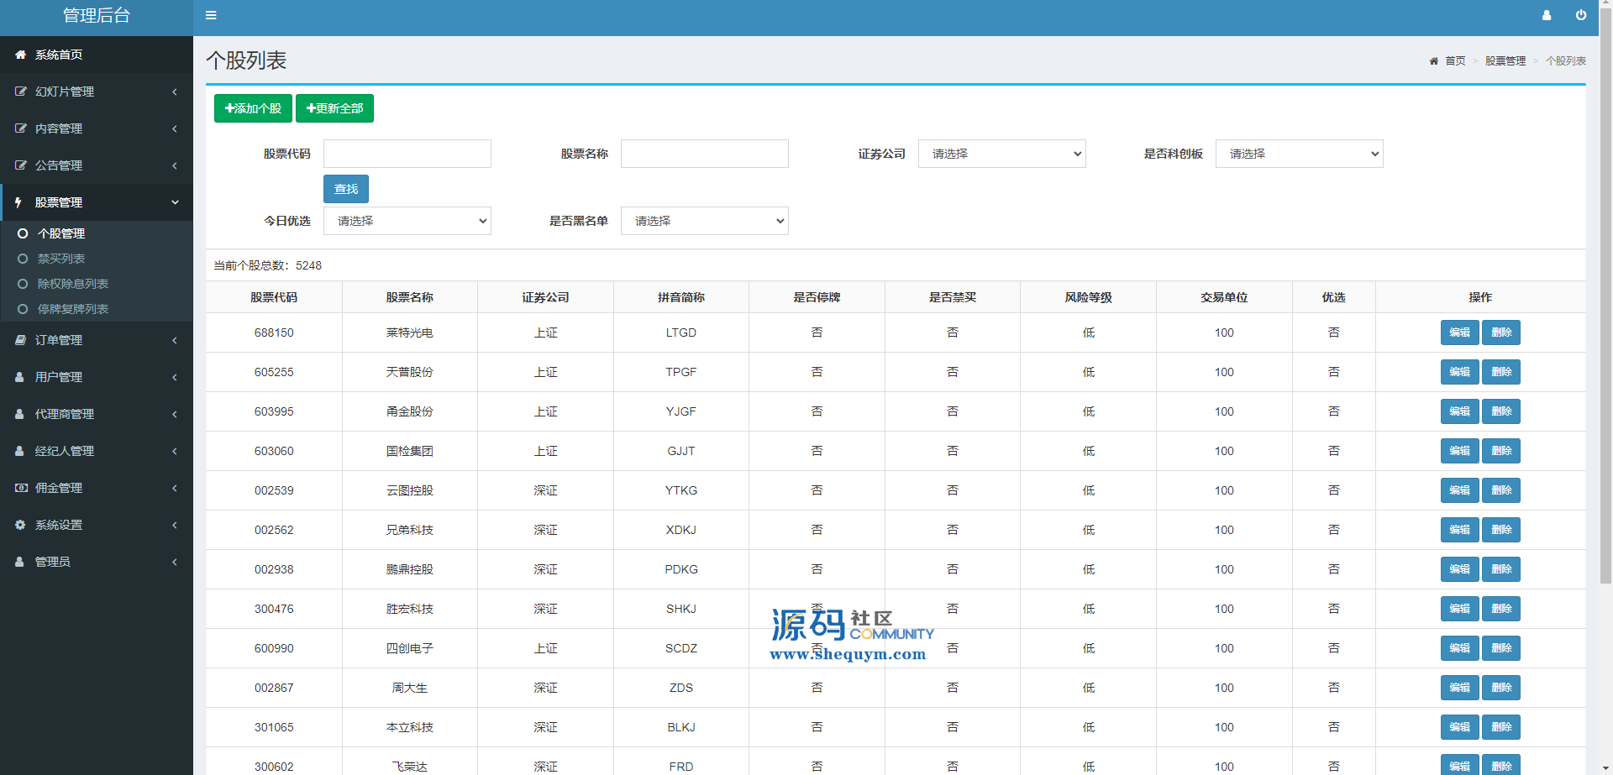Click the 拼音简称 column header
The image size is (1613, 775).
[680, 297]
